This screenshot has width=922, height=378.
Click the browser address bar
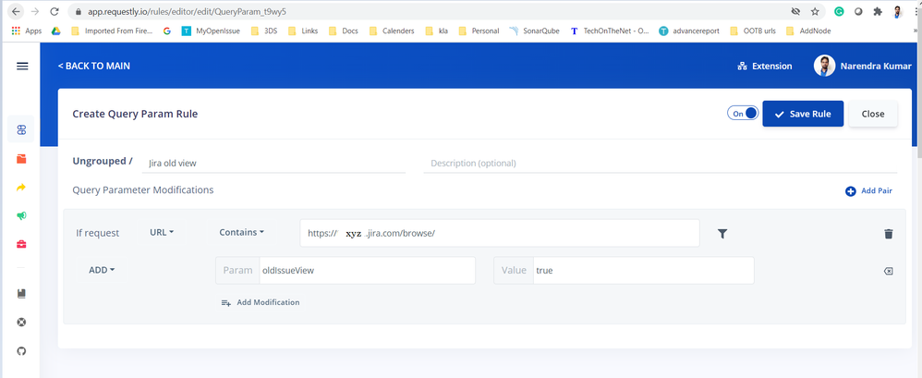430,11
